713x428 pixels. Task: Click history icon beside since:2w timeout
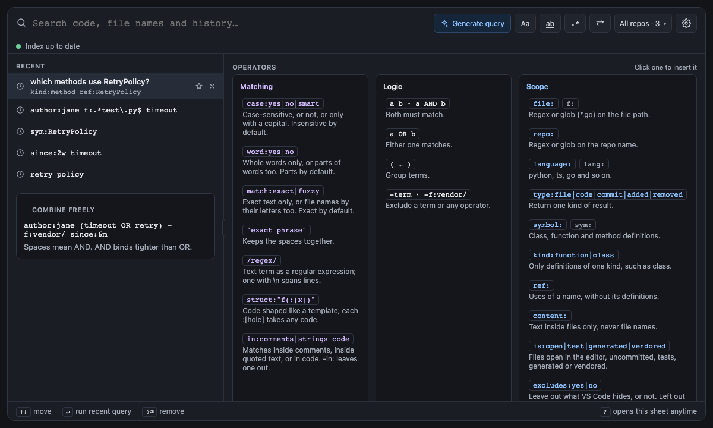(20, 153)
